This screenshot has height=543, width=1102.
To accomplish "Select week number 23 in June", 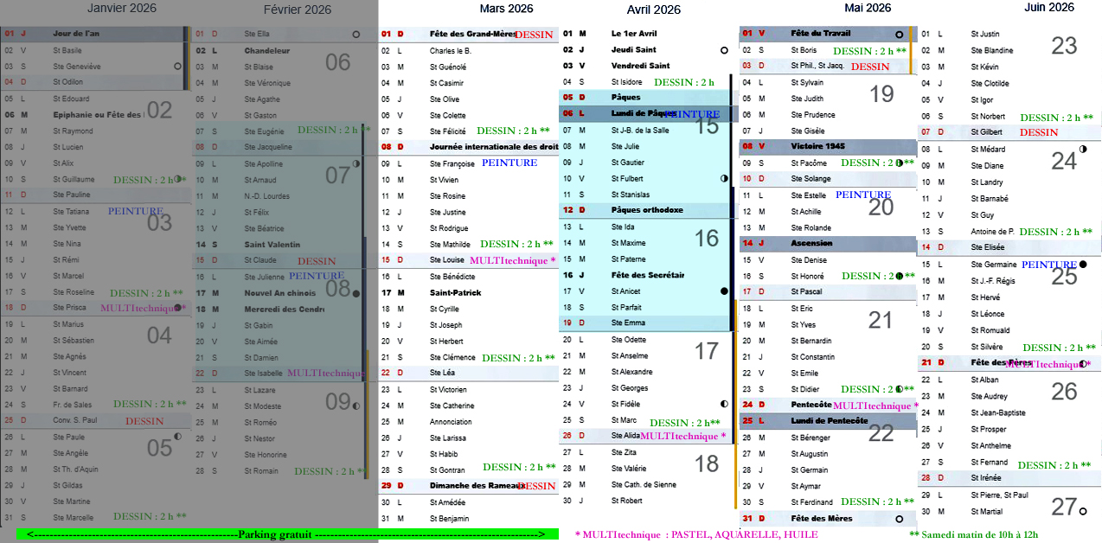I will pyautogui.click(x=1064, y=46).
